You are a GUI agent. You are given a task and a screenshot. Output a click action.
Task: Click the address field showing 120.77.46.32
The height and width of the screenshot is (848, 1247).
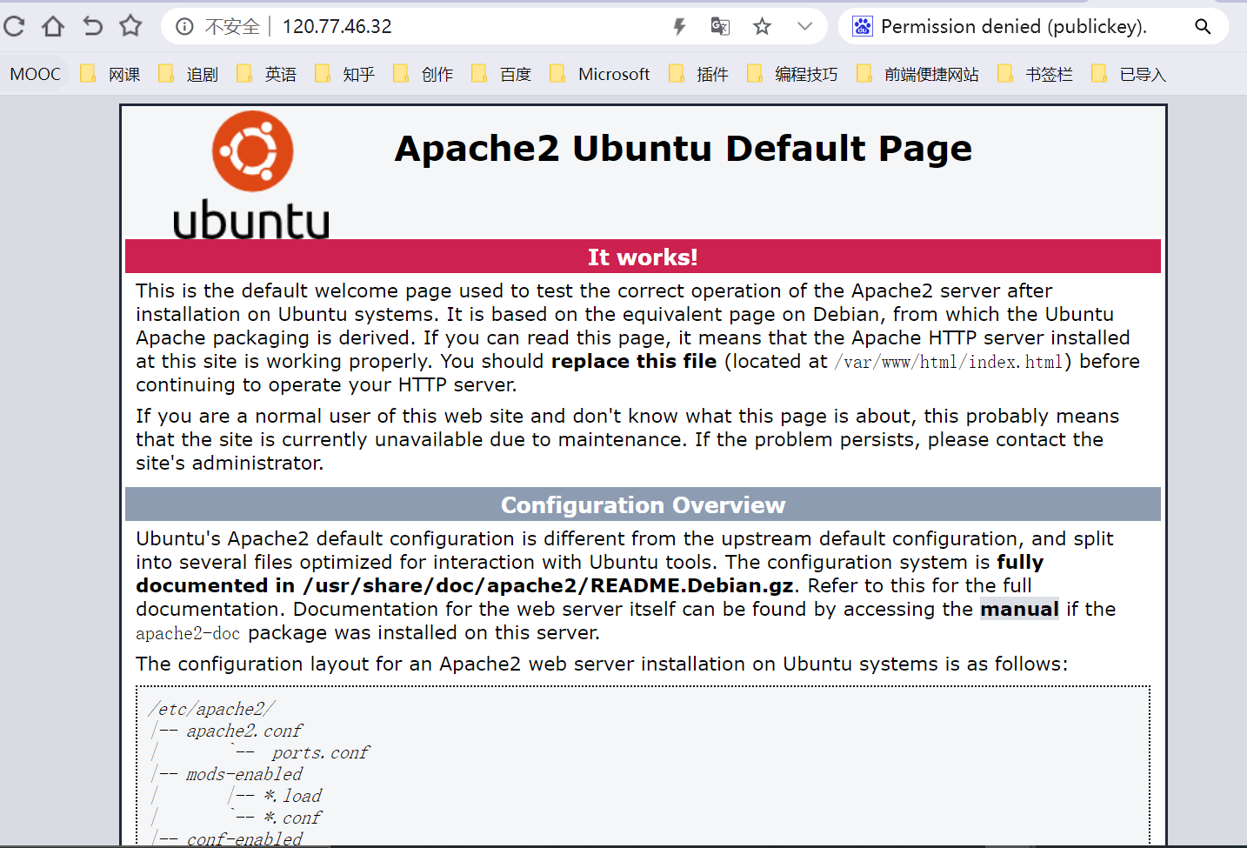[337, 27]
